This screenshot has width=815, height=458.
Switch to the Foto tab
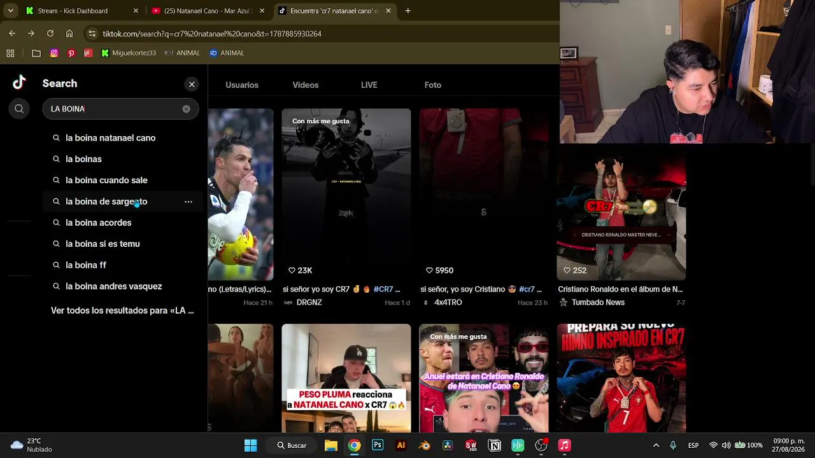(x=433, y=85)
